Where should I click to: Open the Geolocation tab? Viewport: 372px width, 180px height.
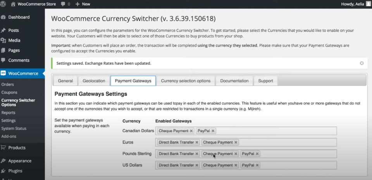[94, 81]
